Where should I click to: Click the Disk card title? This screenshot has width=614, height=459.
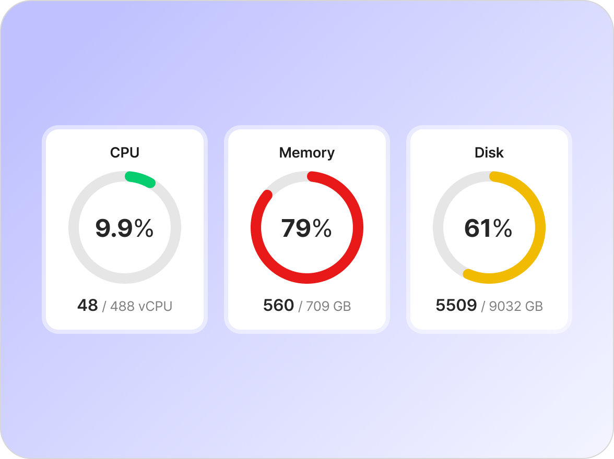click(489, 153)
